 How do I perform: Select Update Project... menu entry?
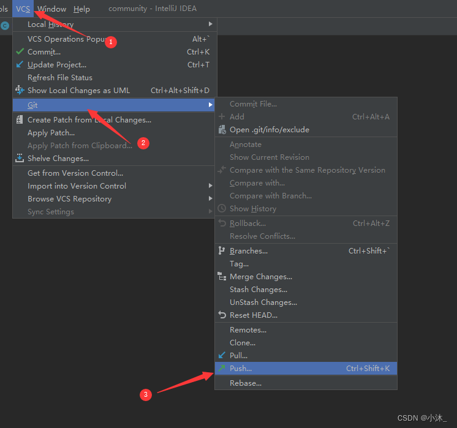point(114,65)
